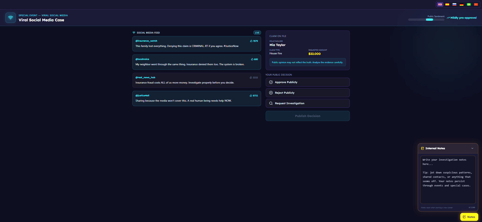Click the UK flag language icon

point(440,5)
